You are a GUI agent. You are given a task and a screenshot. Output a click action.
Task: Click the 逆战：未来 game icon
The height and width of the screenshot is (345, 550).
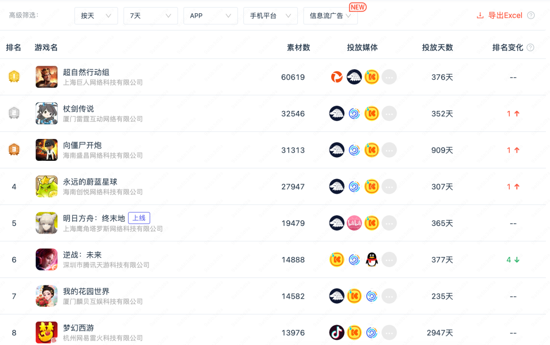(x=46, y=260)
